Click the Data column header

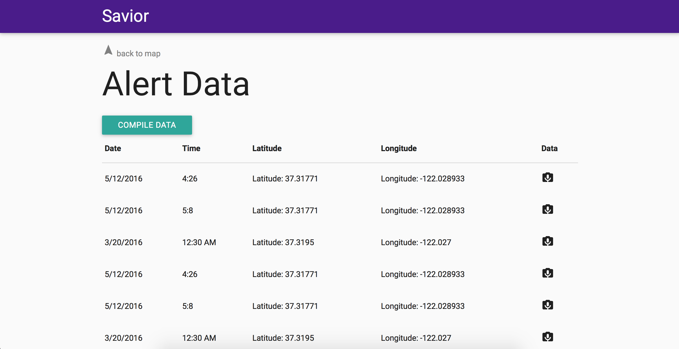[549, 148]
